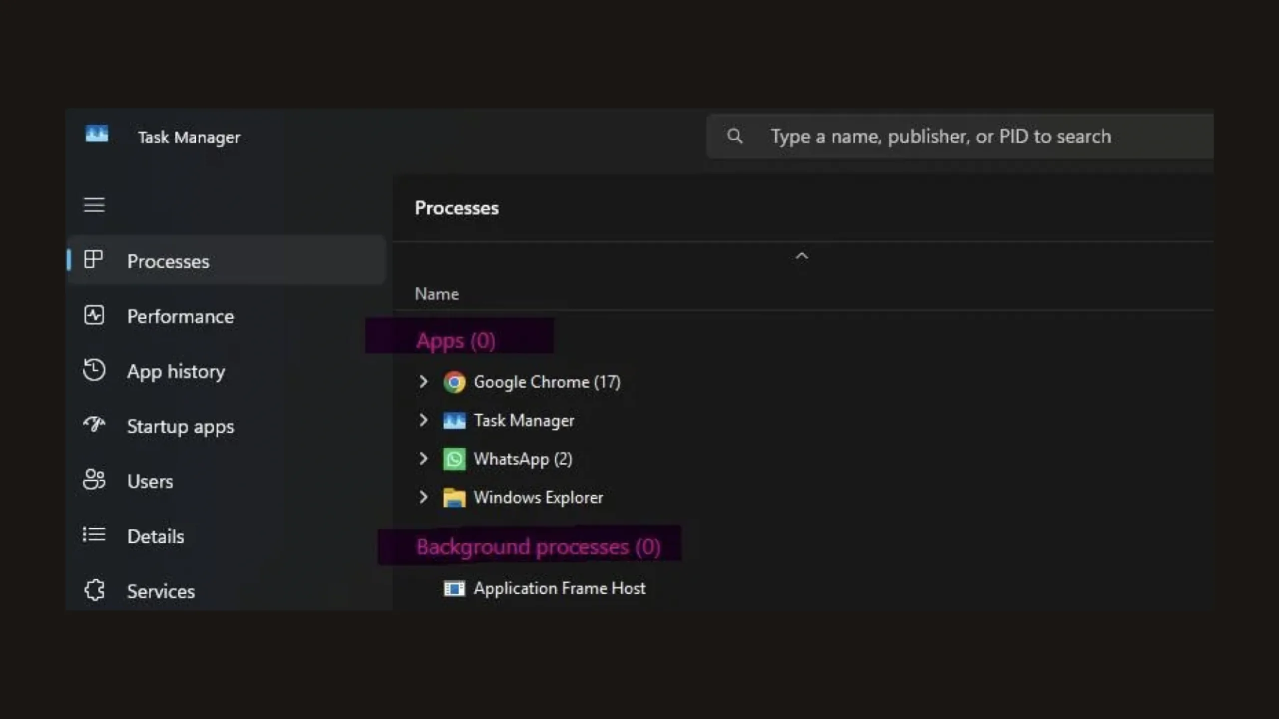Open the hamburger navigation menu
The width and height of the screenshot is (1279, 719).
(x=94, y=205)
